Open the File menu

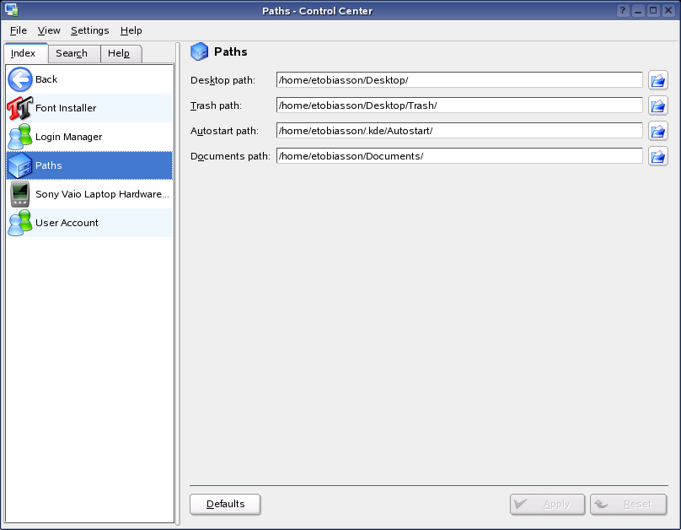coord(19,30)
